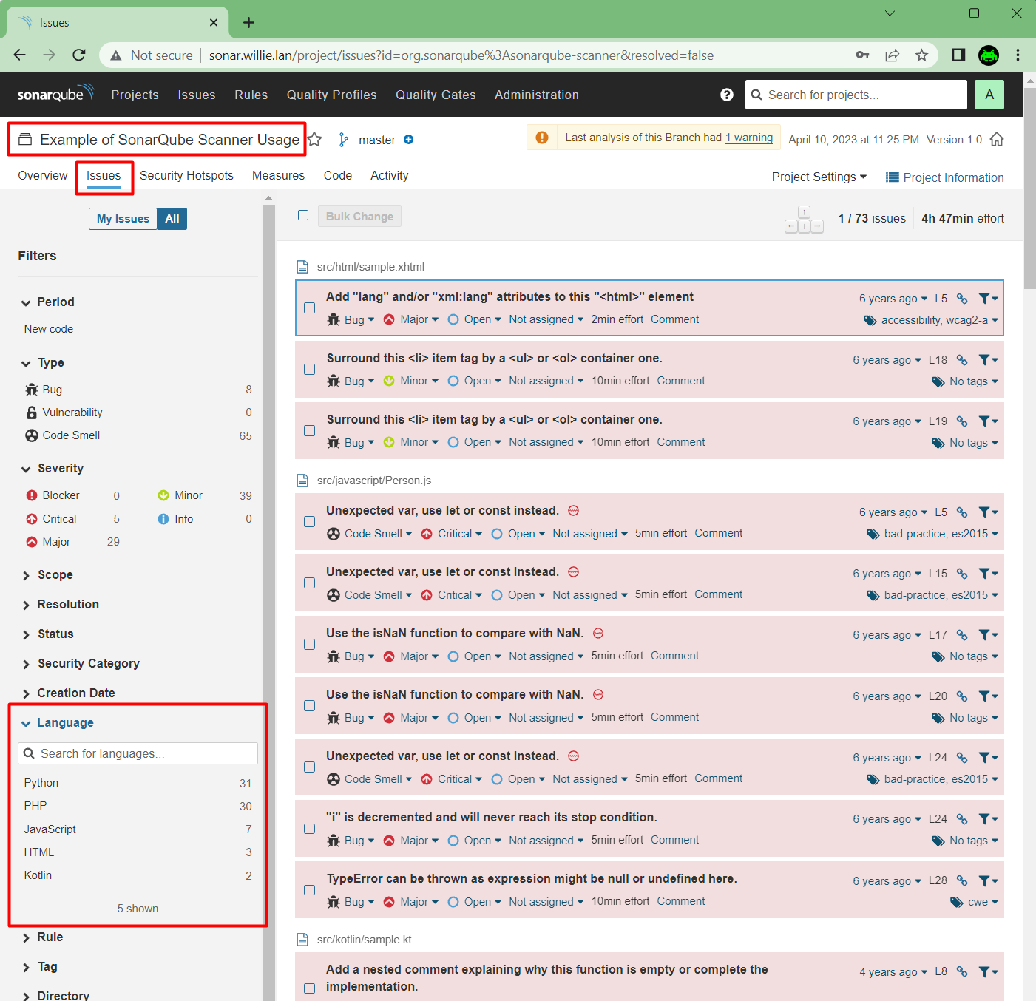
Task: Open the Security Hotspots tab
Action: coord(186,175)
